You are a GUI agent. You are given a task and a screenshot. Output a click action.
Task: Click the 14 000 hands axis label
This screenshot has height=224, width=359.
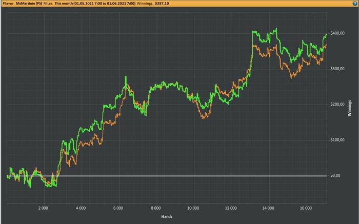[x=268, y=208]
